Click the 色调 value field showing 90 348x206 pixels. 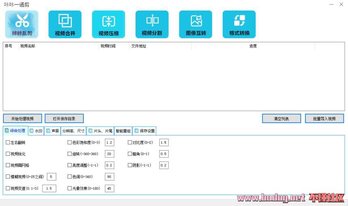click(x=109, y=177)
